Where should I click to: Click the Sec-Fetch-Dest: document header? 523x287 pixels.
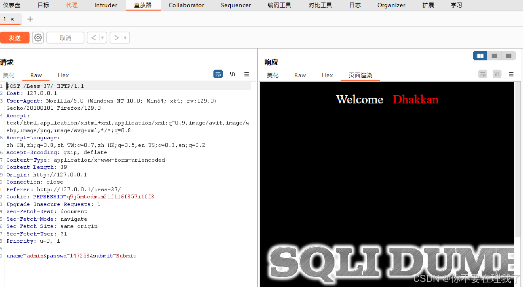47,211
